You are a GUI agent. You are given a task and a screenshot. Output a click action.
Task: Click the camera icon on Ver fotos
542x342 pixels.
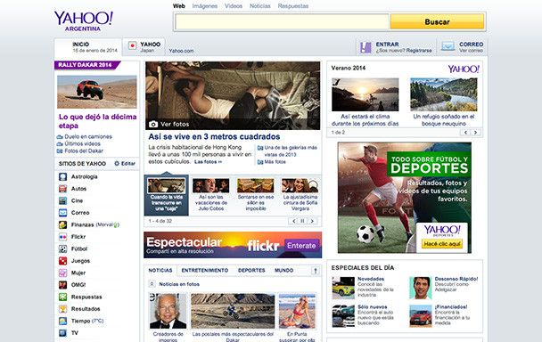(x=153, y=124)
